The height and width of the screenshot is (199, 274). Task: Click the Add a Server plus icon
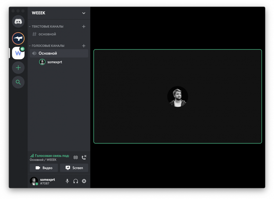pyautogui.click(x=18, y=68)
